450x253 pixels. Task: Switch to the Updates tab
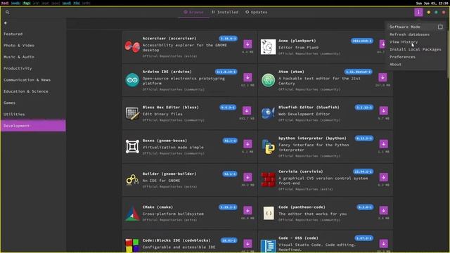pyautogui.click(x=256, y=13)
